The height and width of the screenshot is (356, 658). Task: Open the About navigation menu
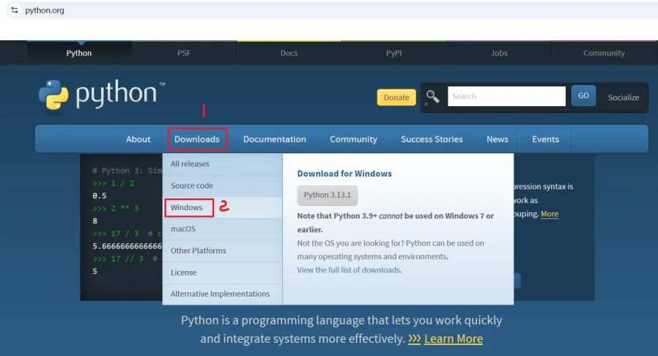click(138, 139)
